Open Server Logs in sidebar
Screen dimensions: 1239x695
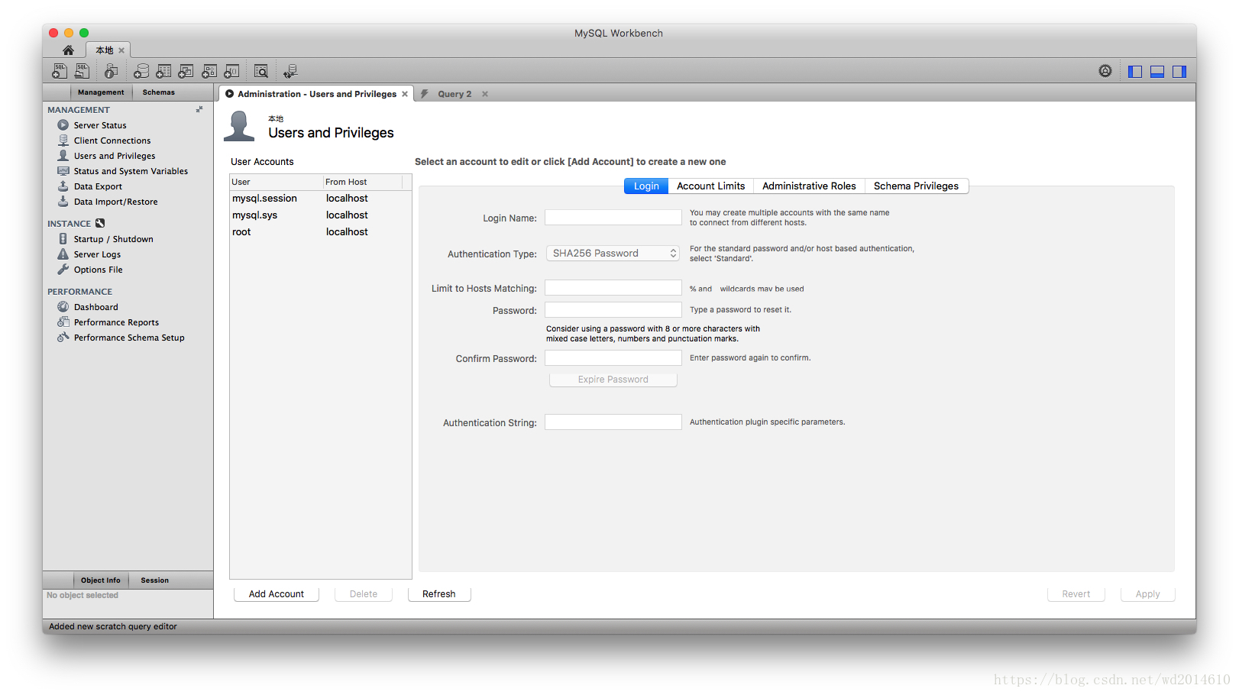(97, 254)
